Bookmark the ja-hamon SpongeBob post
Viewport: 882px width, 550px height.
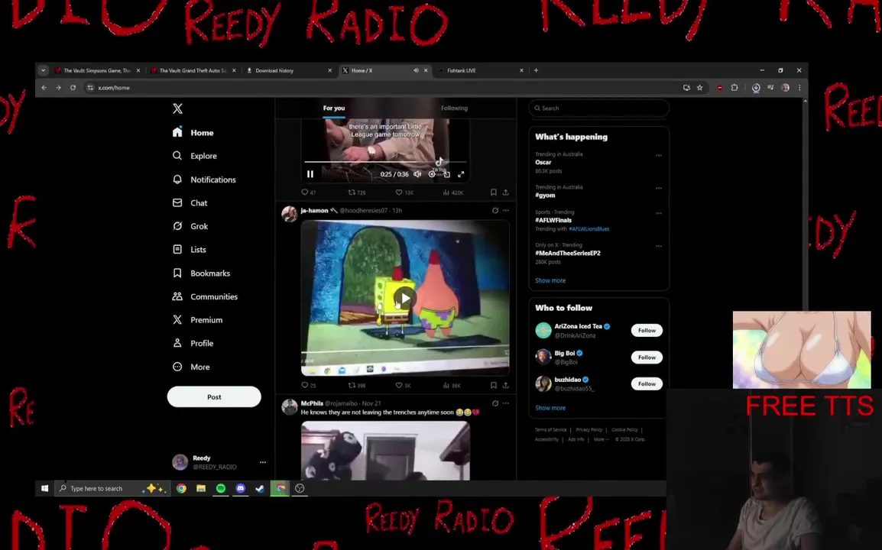pos(493,385)
